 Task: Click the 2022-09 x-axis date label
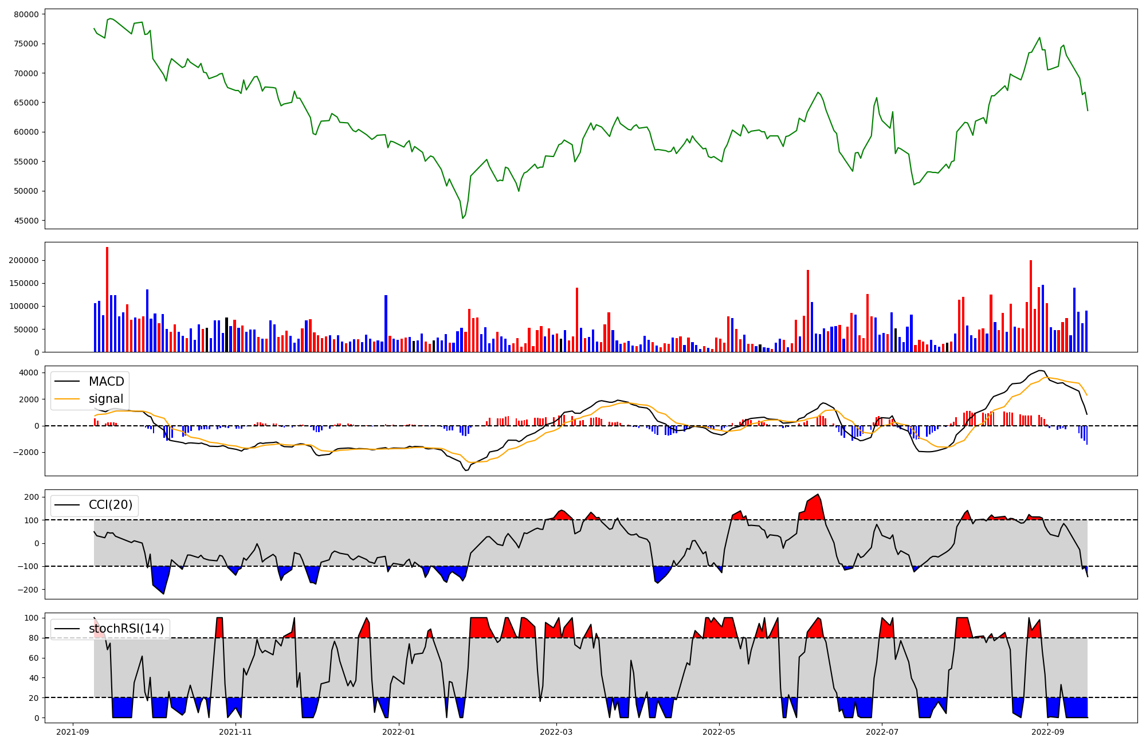click(1047, 732)
